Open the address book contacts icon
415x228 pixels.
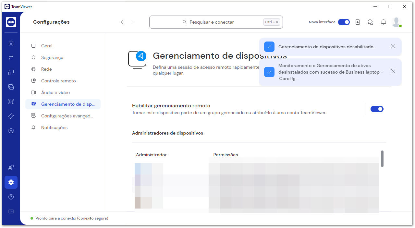(x=357, y=22)
